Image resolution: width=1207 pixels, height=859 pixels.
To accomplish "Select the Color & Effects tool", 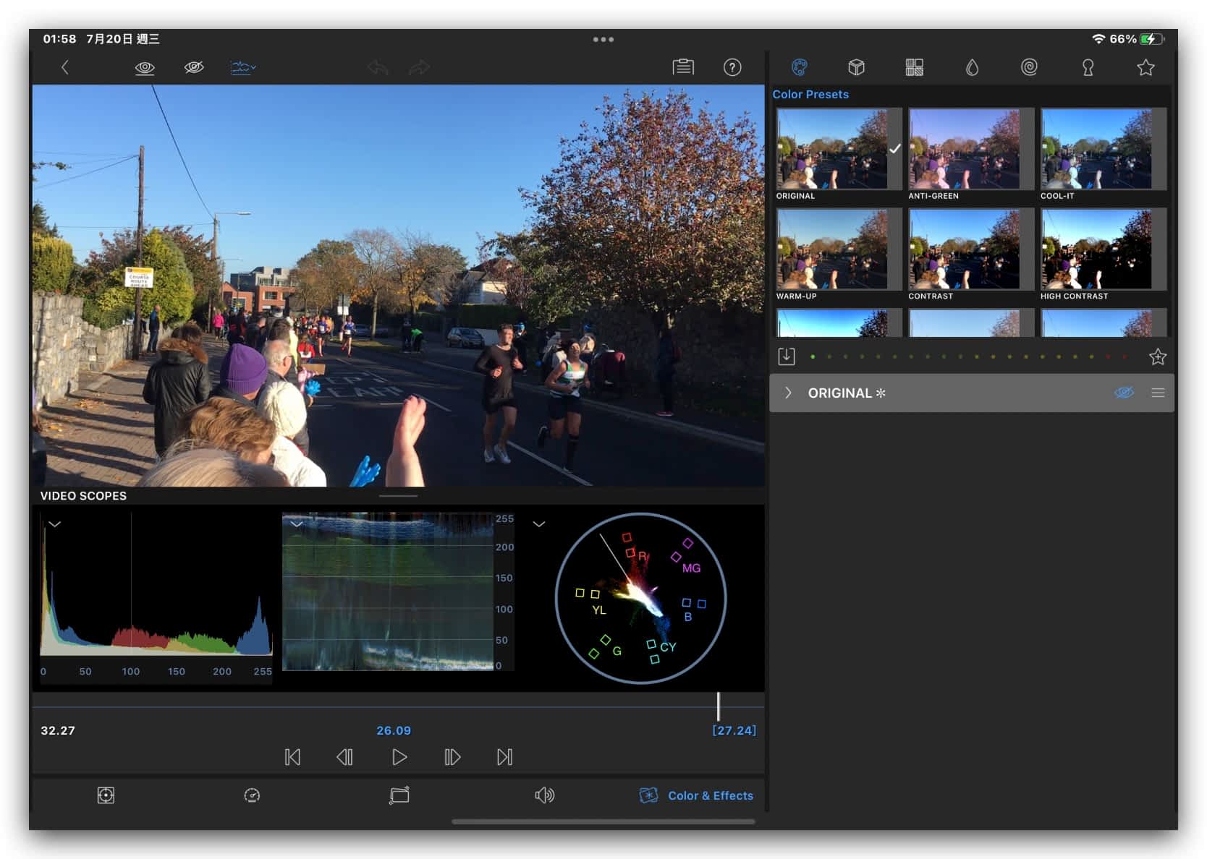I will click(696, 795).
